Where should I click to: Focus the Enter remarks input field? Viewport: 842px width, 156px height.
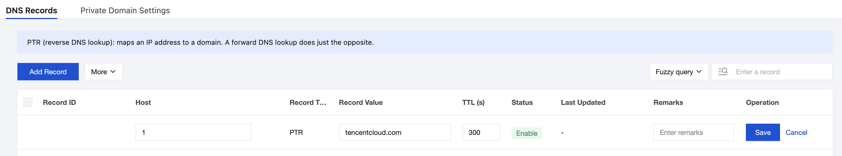coord(693,133)
